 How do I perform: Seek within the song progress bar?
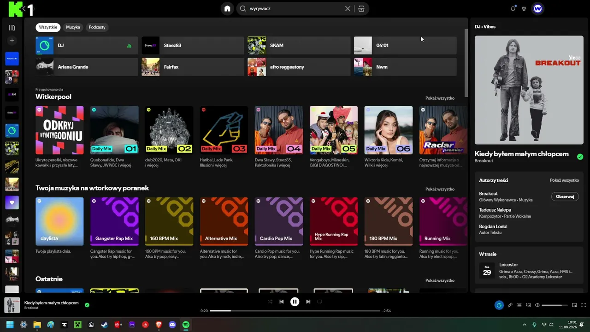click(x=295, y=311)
